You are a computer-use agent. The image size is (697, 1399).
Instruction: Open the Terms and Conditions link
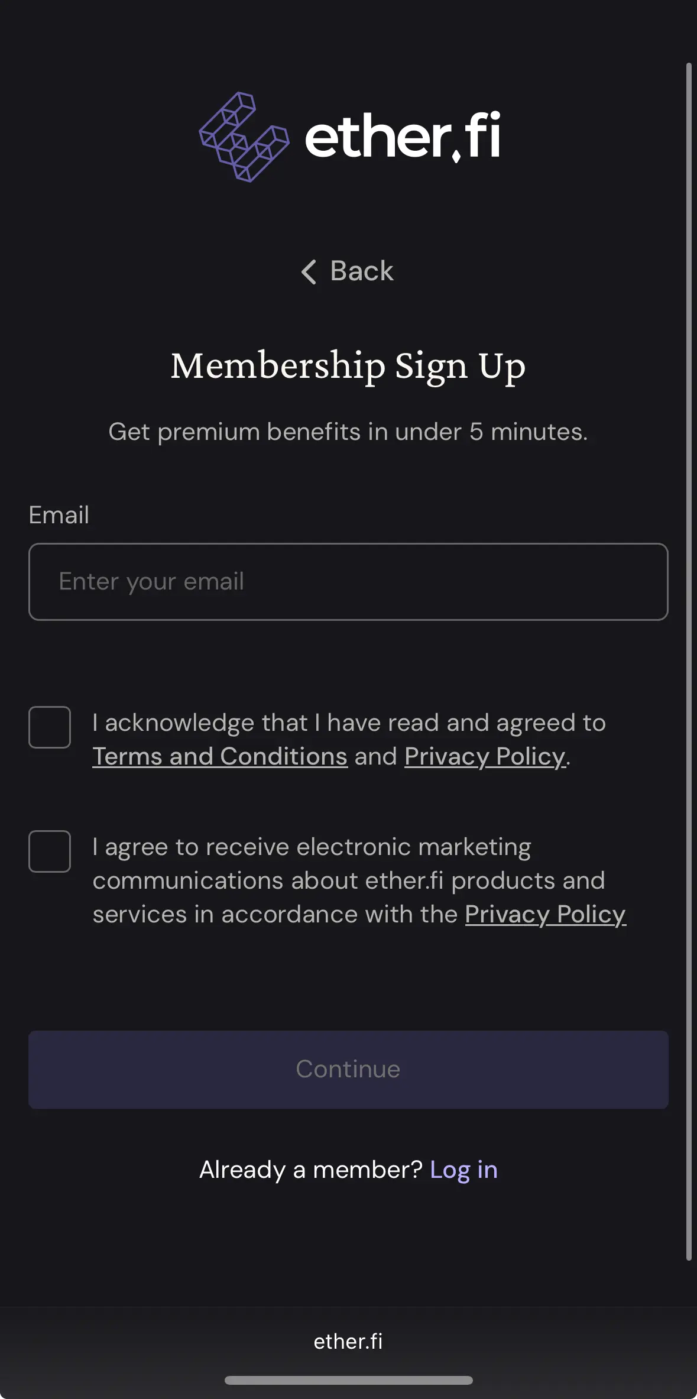point(220,757)
